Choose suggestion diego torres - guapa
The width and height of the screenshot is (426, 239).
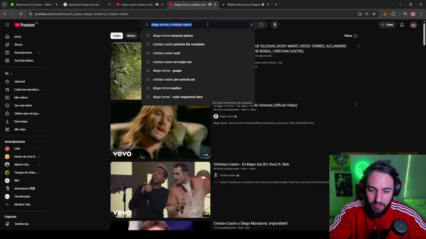(198, 70)
